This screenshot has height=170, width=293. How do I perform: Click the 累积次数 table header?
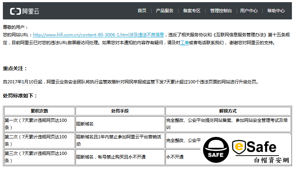coord(39,111)
